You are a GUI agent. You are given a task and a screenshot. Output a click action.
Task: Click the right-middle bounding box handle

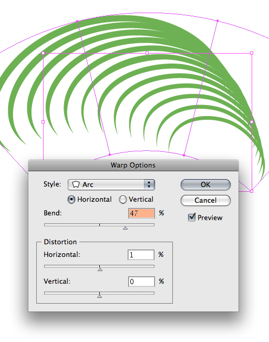[x=252, y=122]
